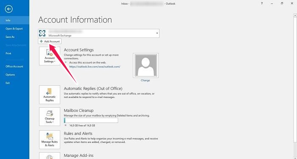
Task: Click the mailbox storage progress bar
Action: point(91,120)
